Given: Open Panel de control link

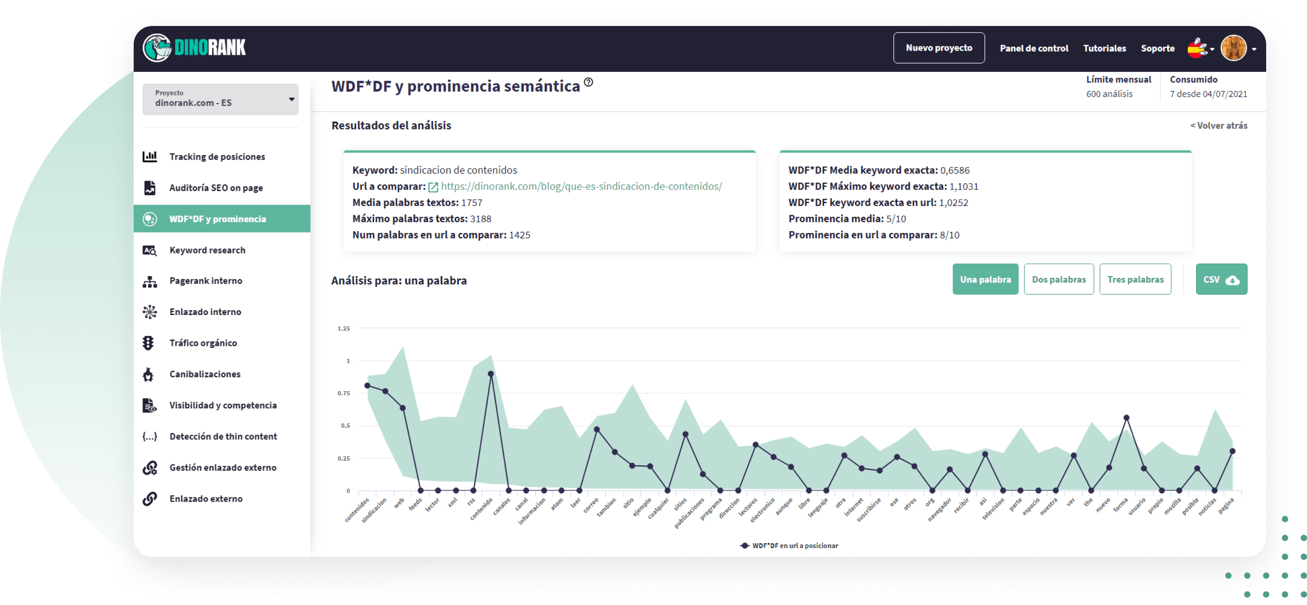Looking at the screenshot, I should 1034,49.
